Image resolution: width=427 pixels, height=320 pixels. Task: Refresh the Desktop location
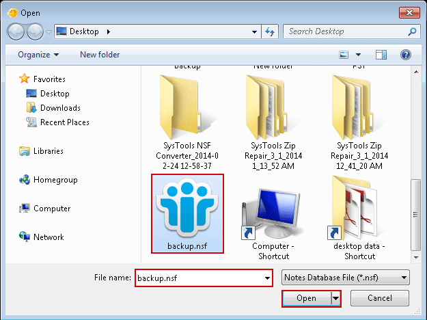click(x=270, y=31)
